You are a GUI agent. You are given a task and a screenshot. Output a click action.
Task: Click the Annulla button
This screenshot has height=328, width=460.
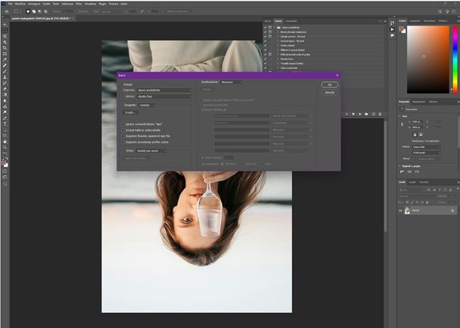329,92
